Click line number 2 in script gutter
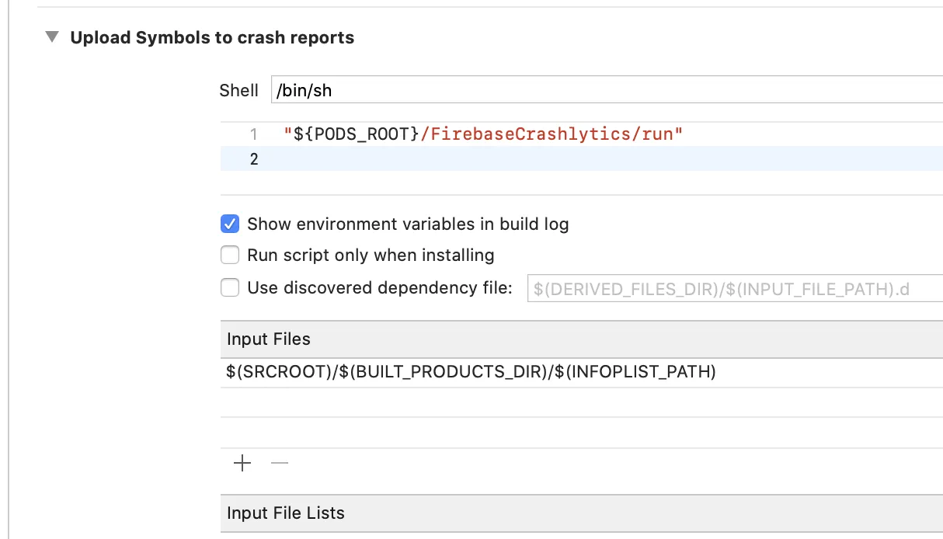 point(253,159)
